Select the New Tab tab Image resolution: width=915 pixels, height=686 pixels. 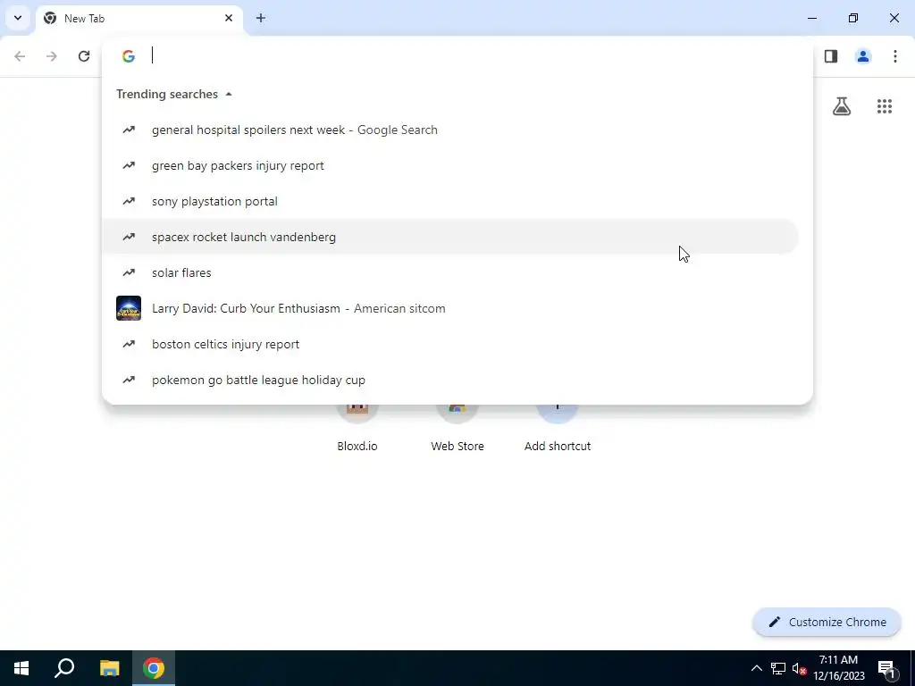(139, 19)
